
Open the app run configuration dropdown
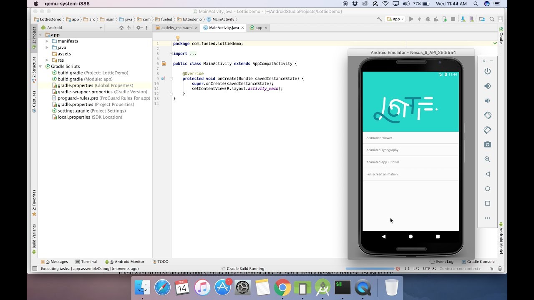point(395,19)
